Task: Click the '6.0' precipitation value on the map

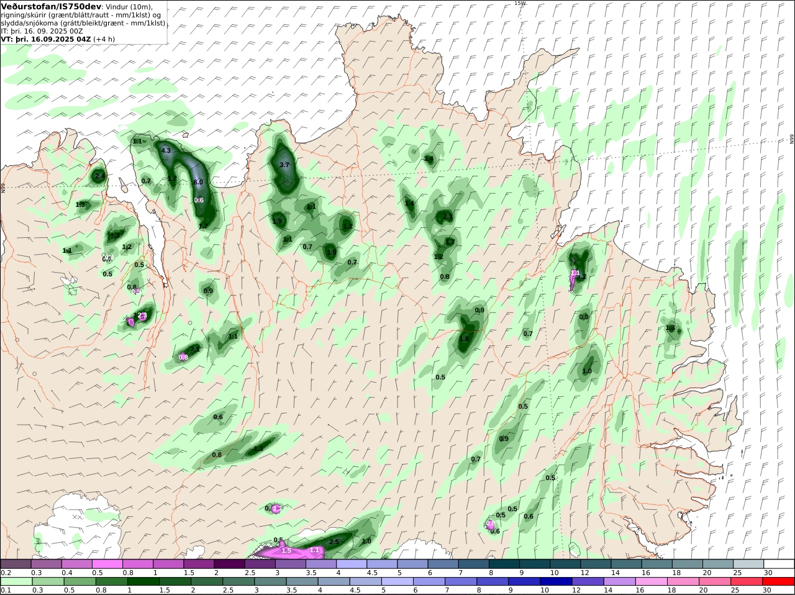Action: 198,182
